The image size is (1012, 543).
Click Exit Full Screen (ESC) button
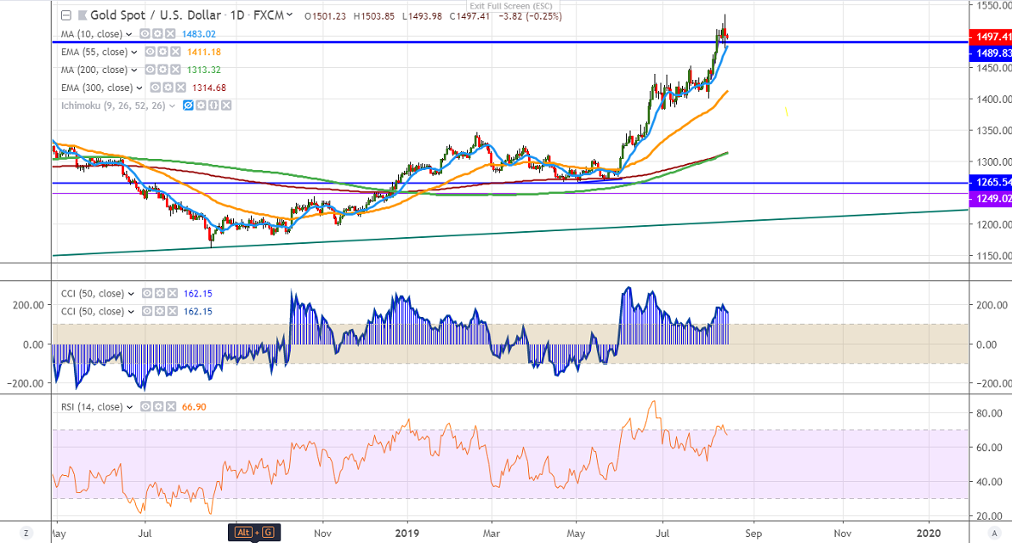pyautogui.click(x=511, y=6)
